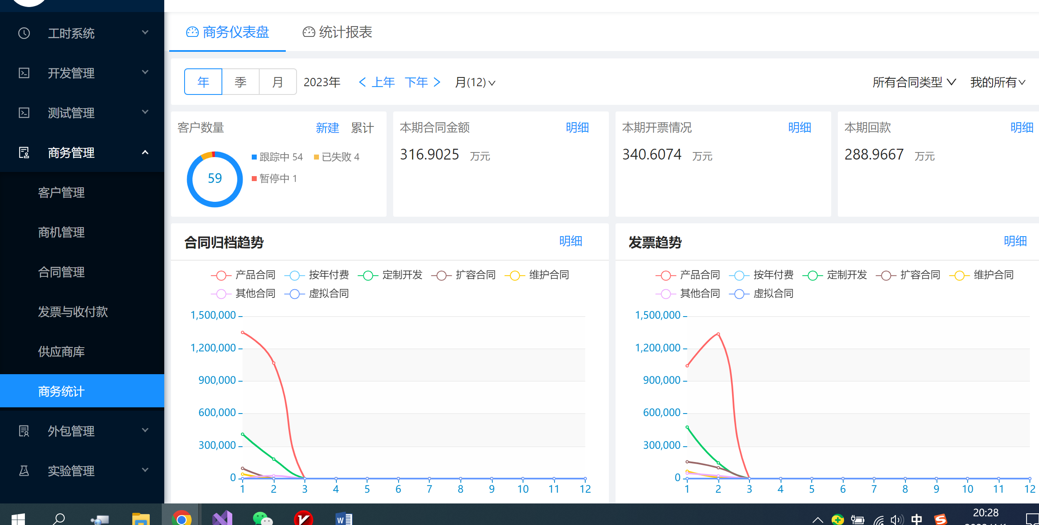Click the customer count donut chart showing 59
The width and height of the screenshot is (1039, 525).
pos(215,179)
